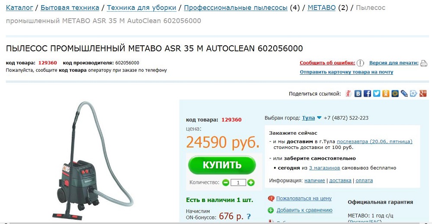This screenshot has width=432, height=224.
Task: Click the quantity input field
Action: 238,183
